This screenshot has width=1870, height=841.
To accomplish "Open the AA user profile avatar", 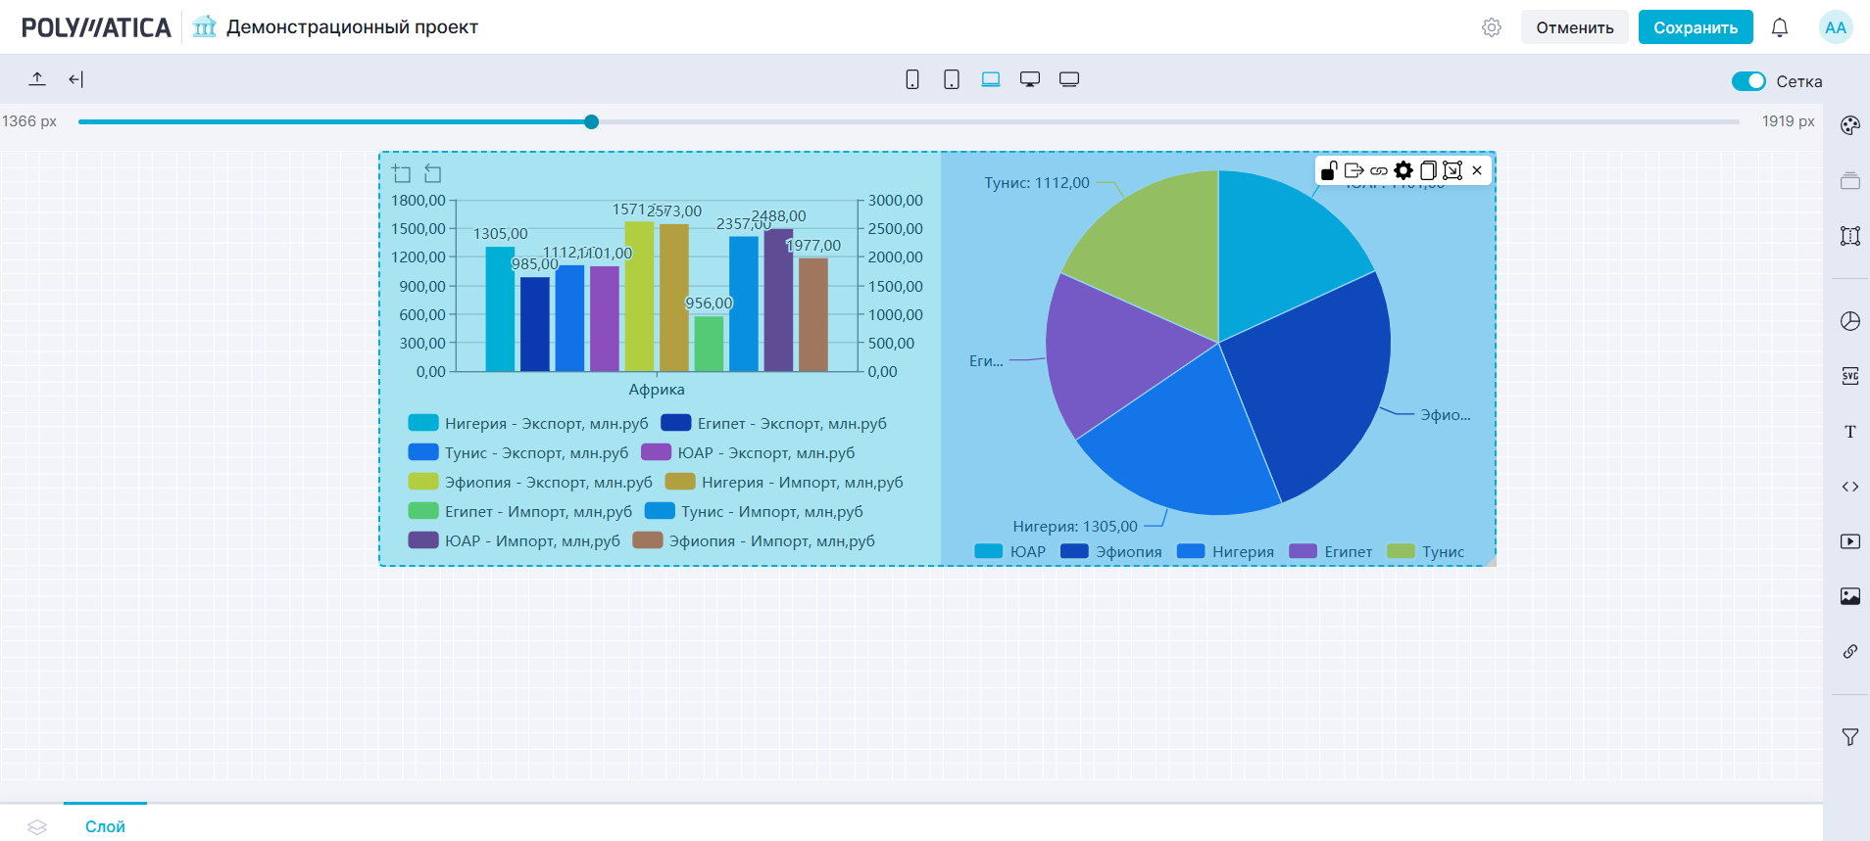I will pos(1835,27).
